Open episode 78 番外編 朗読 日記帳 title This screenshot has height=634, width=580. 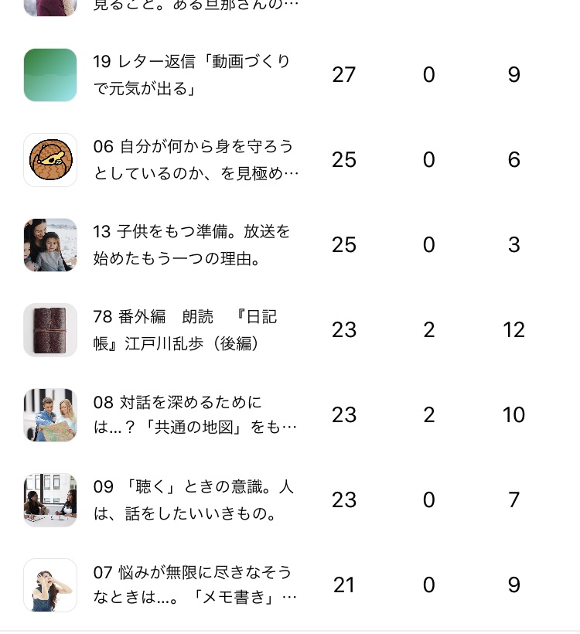point(186,330)
